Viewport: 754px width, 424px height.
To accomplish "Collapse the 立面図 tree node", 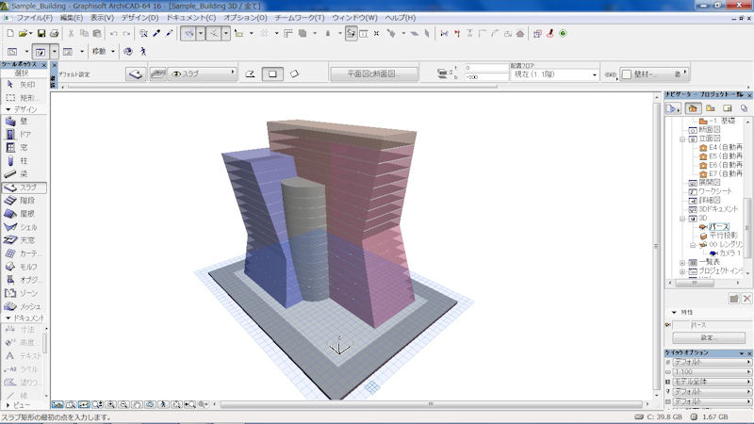I will (681, 139).
